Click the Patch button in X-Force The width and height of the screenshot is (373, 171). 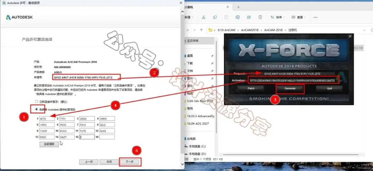[x=251, y=88]
